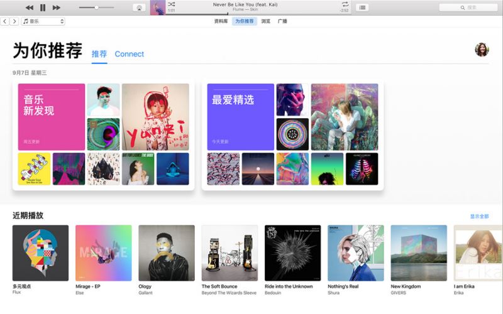The height and width of the screenshot is (314, 503).
Task: Click the now playing album thumbnail
Action: 158,8
